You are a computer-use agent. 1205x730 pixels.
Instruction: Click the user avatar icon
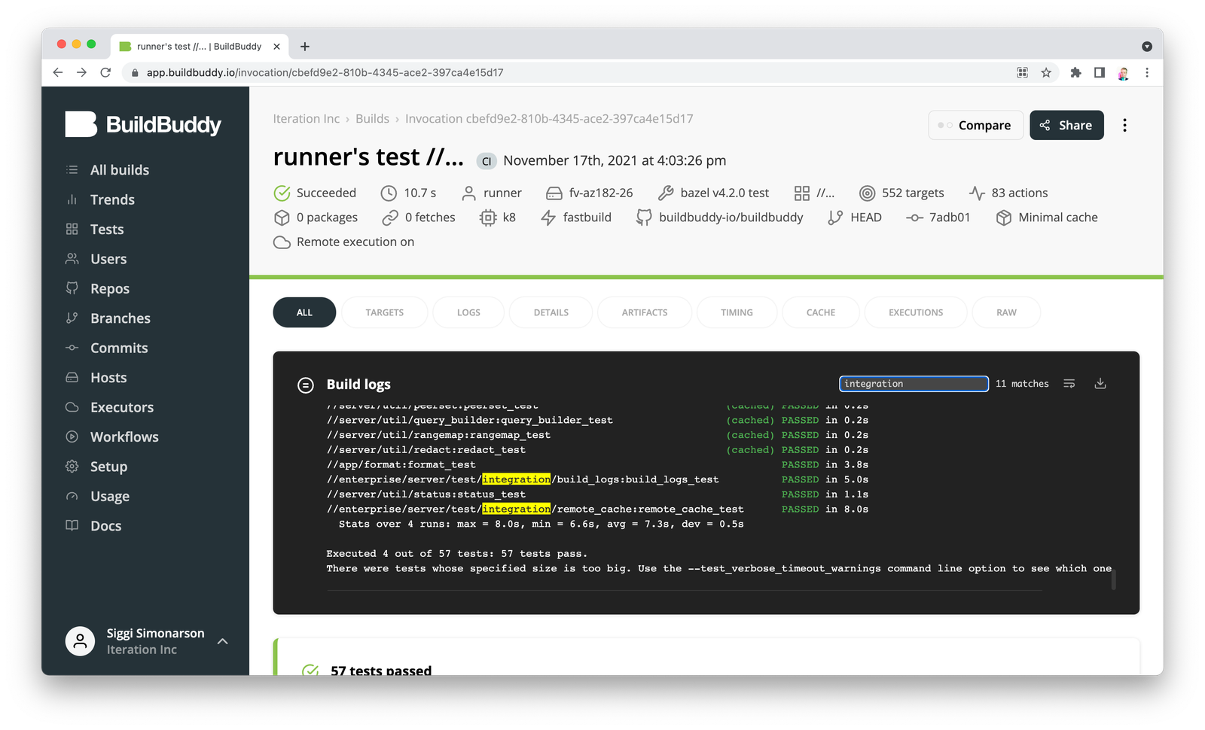click(80, 641)
